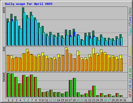Click day '22' on the x-axis
This screenshot has height=103, width=133.
(x=90, y=100)
